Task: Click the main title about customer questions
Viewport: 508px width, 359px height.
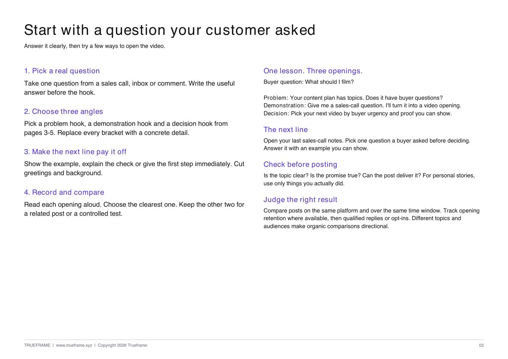Action: [170, 30]
